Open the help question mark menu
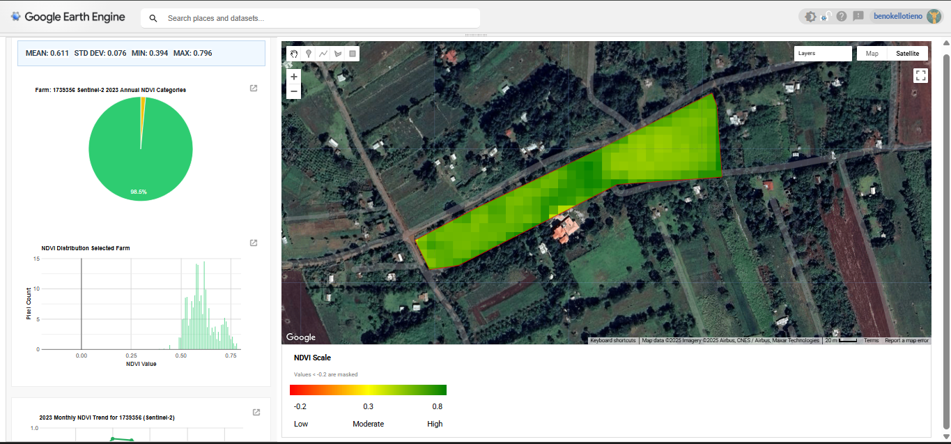Screen dimensions: 951x444 [x=842, y=16]
